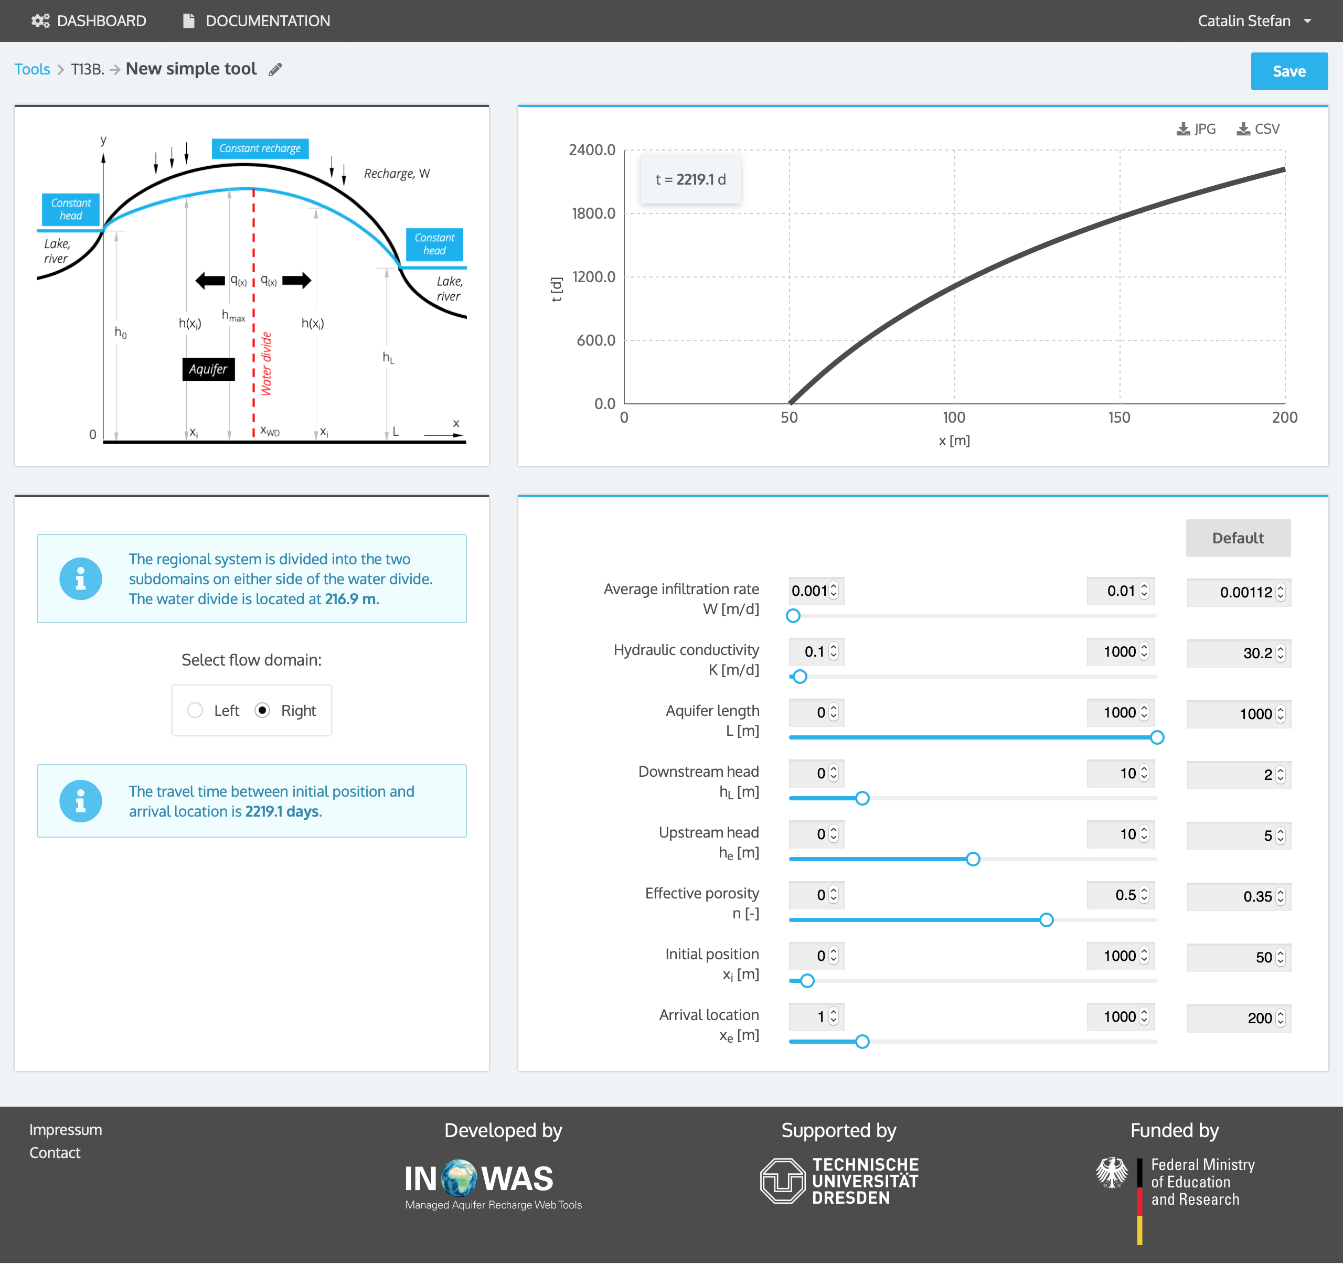Click arrival location minimum field 1
This screenshot has height=1264, width=1343.
point(816,1016)
